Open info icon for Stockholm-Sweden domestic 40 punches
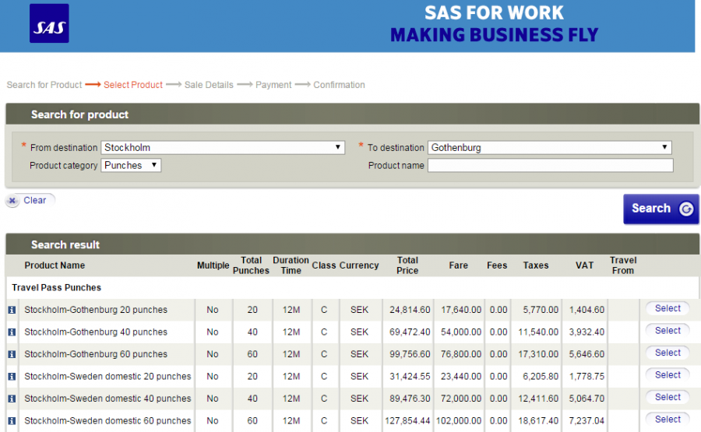Viewport: 701px width, 432px height. tap(12, 399)
